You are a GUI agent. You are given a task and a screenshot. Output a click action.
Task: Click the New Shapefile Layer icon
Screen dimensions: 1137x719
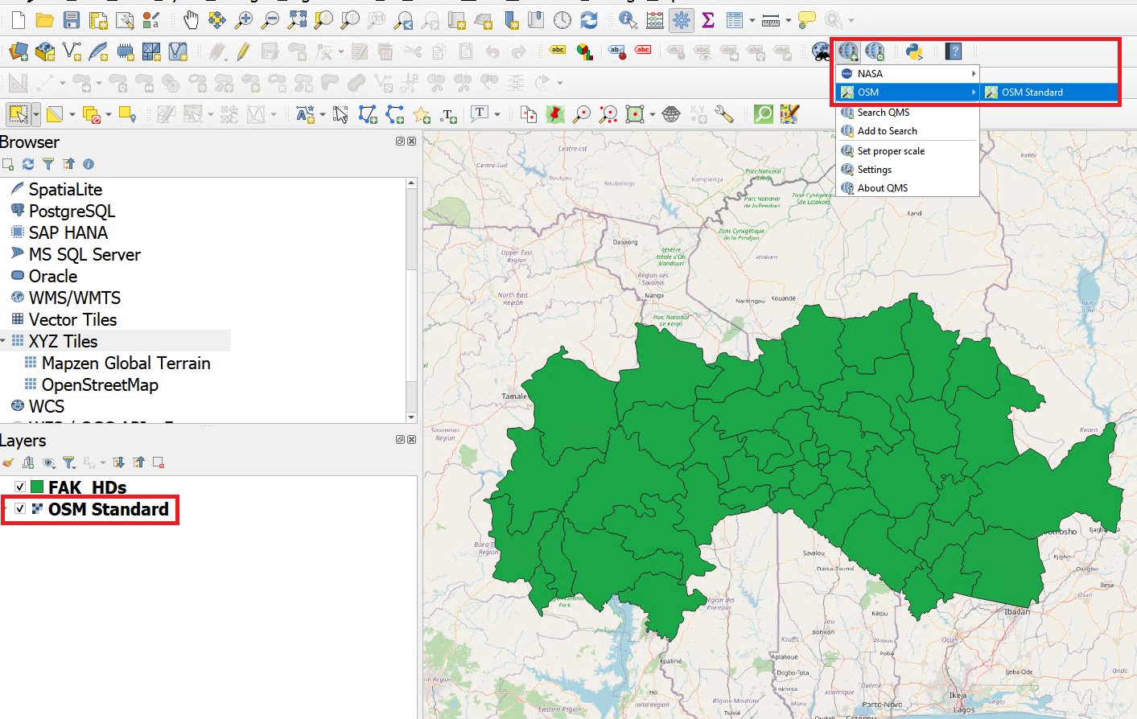72,51
